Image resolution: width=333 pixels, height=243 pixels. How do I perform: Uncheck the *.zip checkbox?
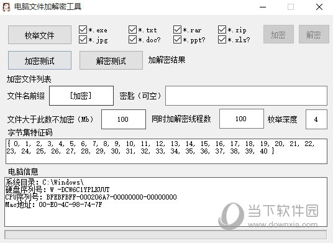pyautogui.click(x=222, y=30)
